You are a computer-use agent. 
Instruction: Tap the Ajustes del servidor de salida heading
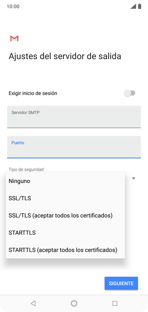click(x=65, y=56)
